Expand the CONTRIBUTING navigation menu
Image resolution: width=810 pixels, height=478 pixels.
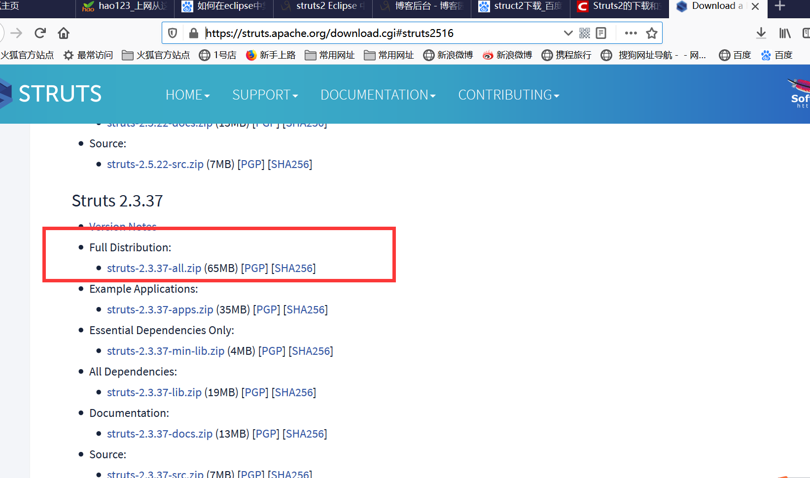[509, 95]
